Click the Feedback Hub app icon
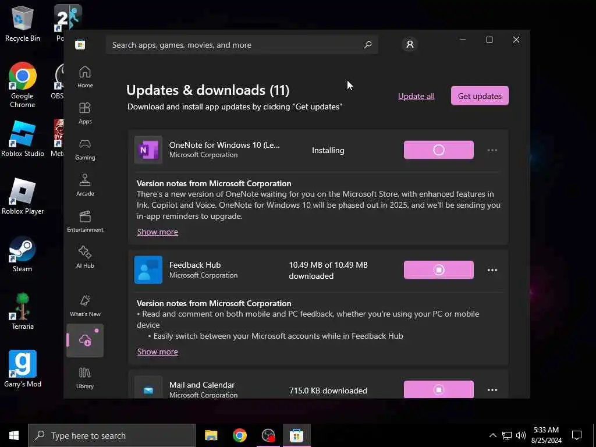The width and height of the screenshot is (596, 447). click(x=148, y=270)
